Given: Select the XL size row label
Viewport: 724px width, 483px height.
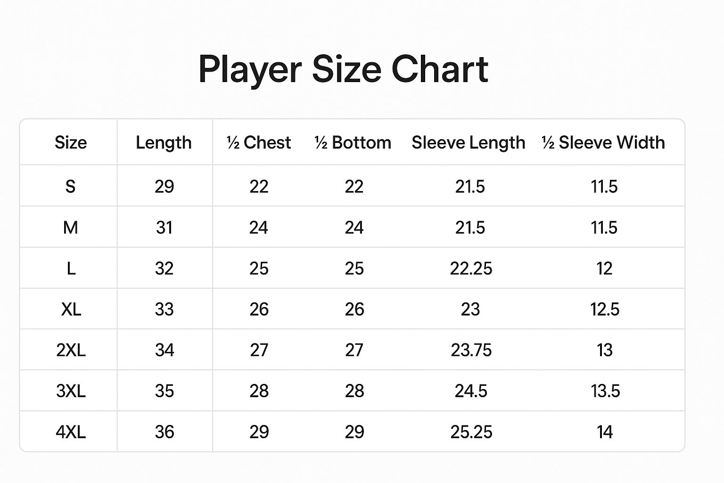Looking at the screenshot, I should (x=71, y=309).
